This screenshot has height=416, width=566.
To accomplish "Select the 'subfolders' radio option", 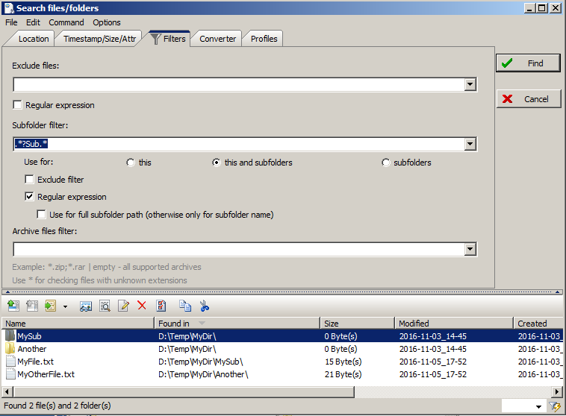I will (x=386, y=163).
